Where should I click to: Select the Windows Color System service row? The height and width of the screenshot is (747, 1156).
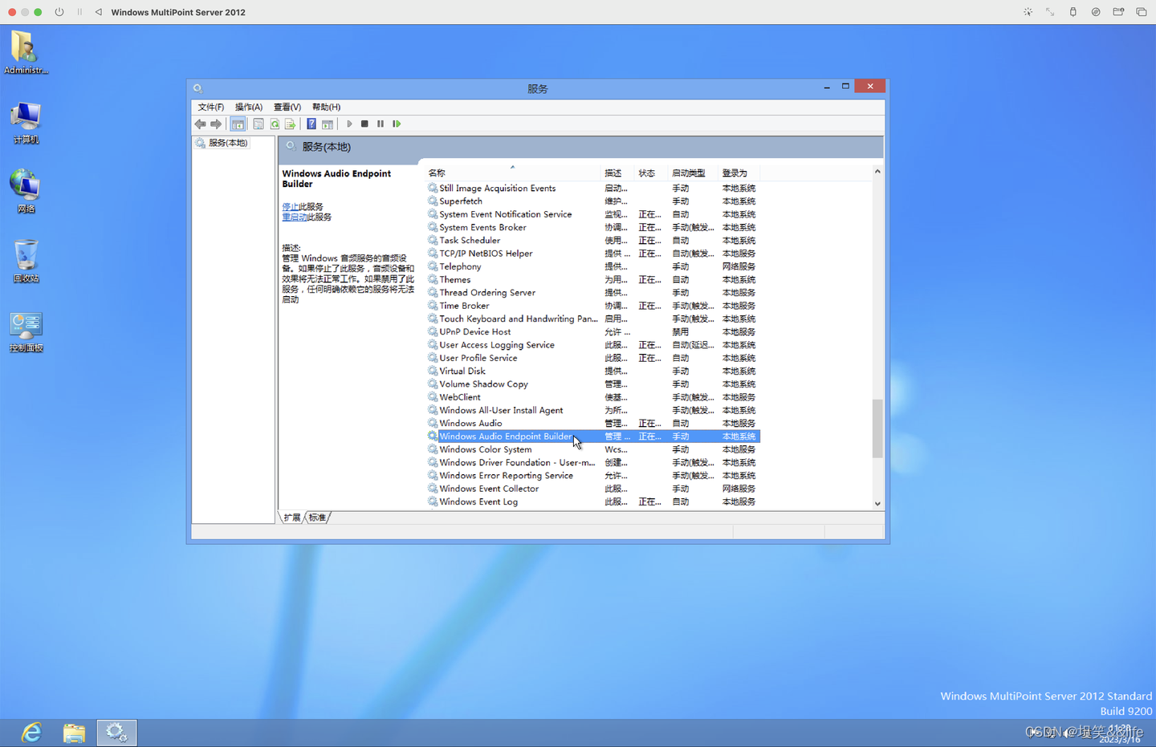(x=593, y=449)
